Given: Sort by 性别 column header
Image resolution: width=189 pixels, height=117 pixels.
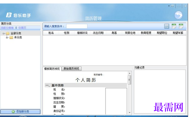Looking at the screenshot, I should (67, 33).
